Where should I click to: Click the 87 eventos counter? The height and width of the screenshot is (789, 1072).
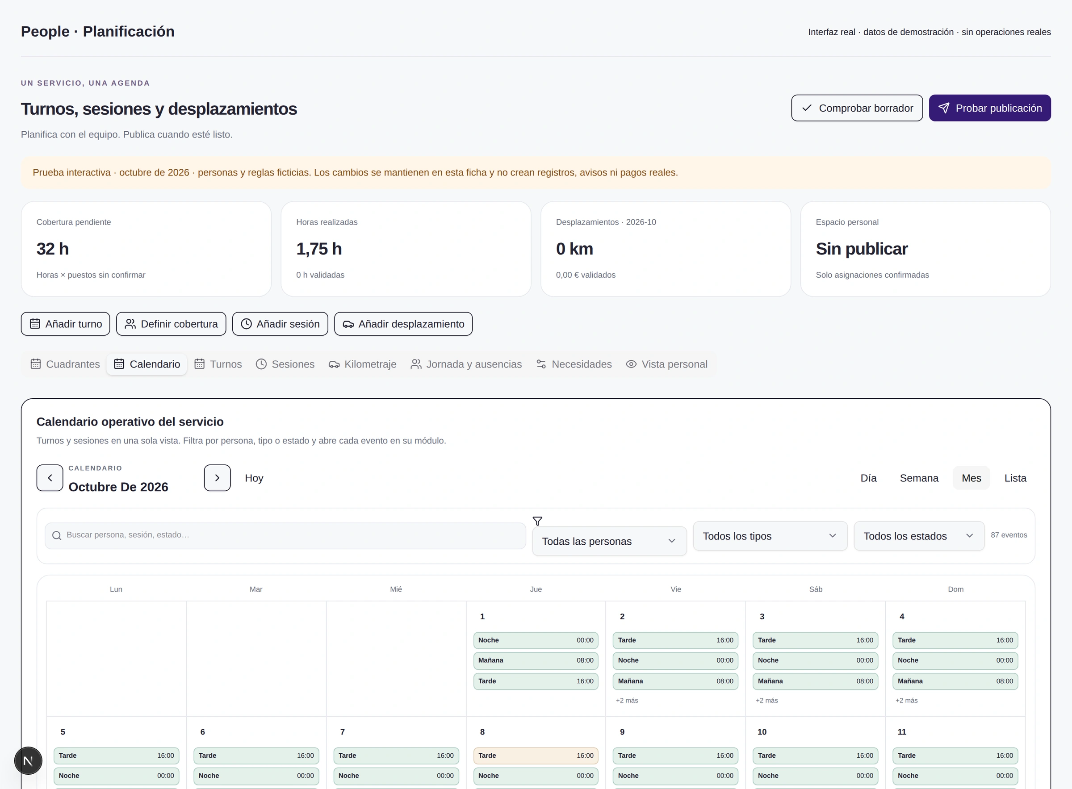click(x=1009, y=535)
